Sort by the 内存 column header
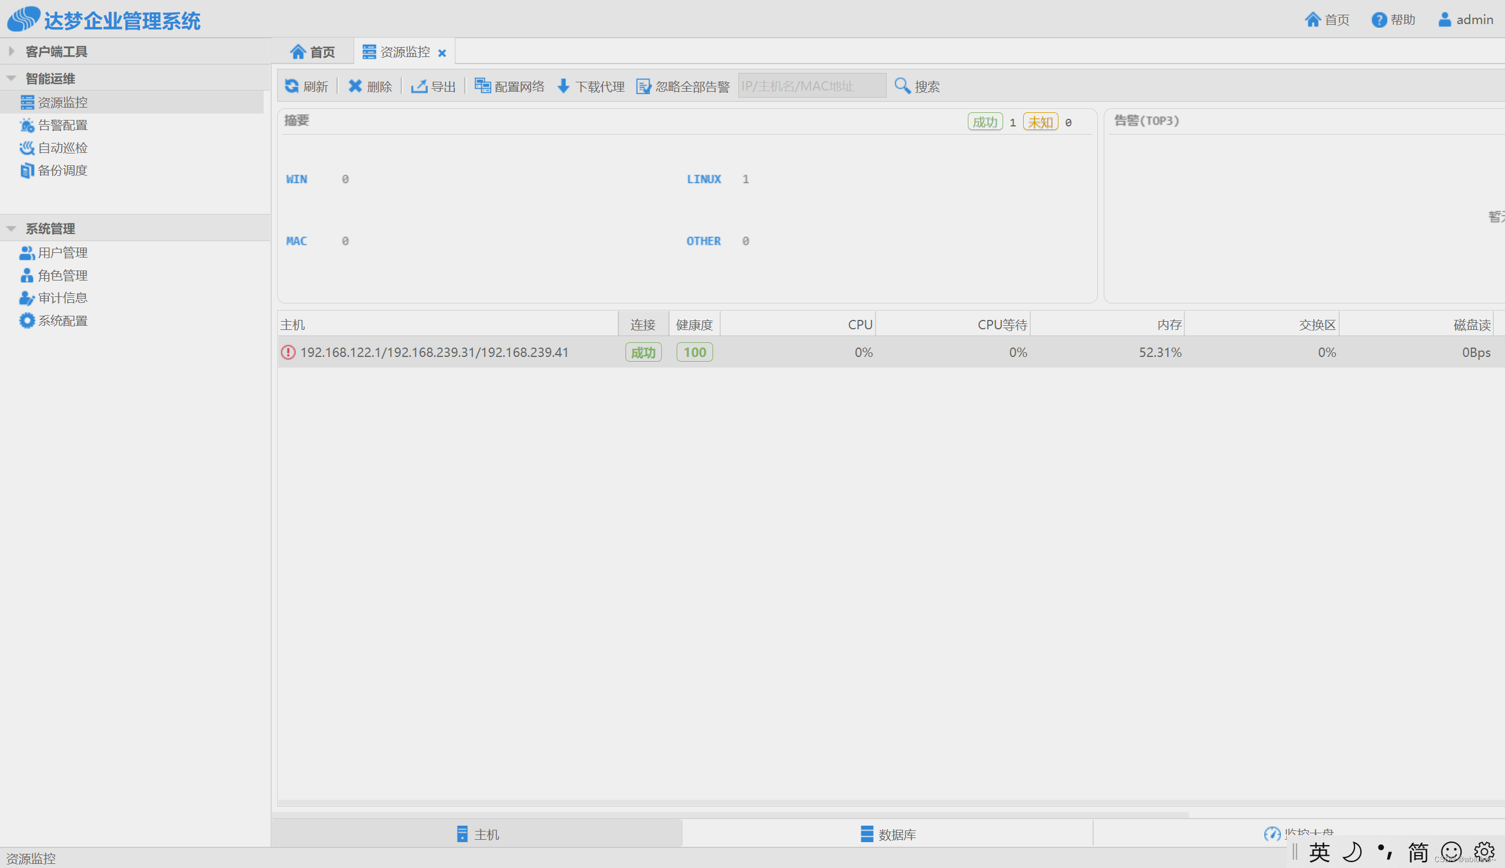The height and width of the screenshot is (868, 1505). tap(1107, 324)
